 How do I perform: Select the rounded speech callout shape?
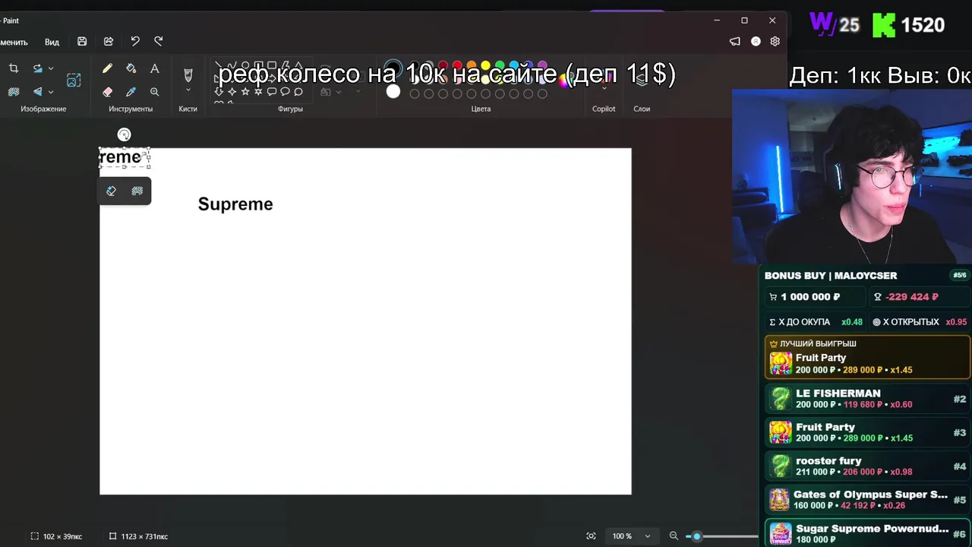coord(272,91)
